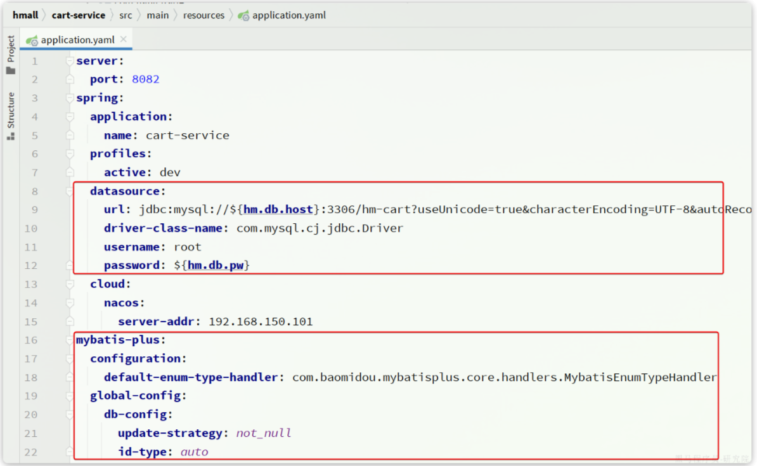Viewport: 757px width, 466px height.
Task: Collapse the db-config block fold marker
Action: pos(70,415)
